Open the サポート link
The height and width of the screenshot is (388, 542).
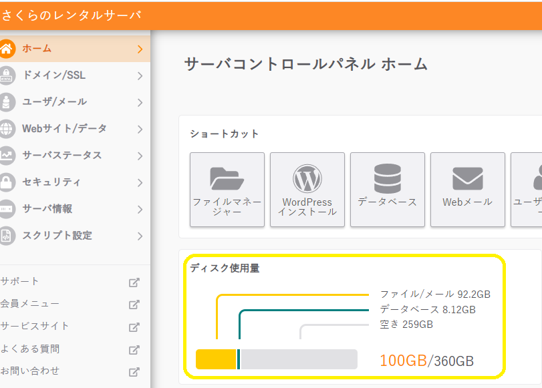tap(19, 281)
